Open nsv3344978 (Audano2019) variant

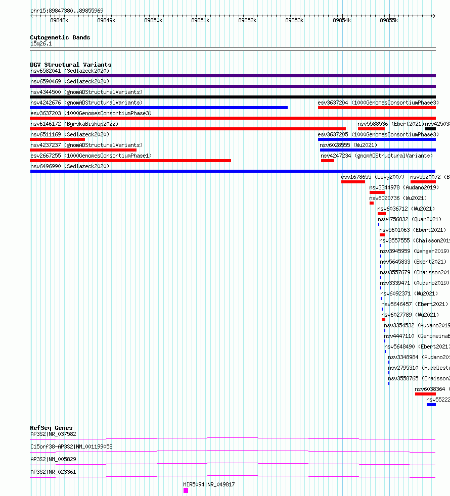click(404, 187)
